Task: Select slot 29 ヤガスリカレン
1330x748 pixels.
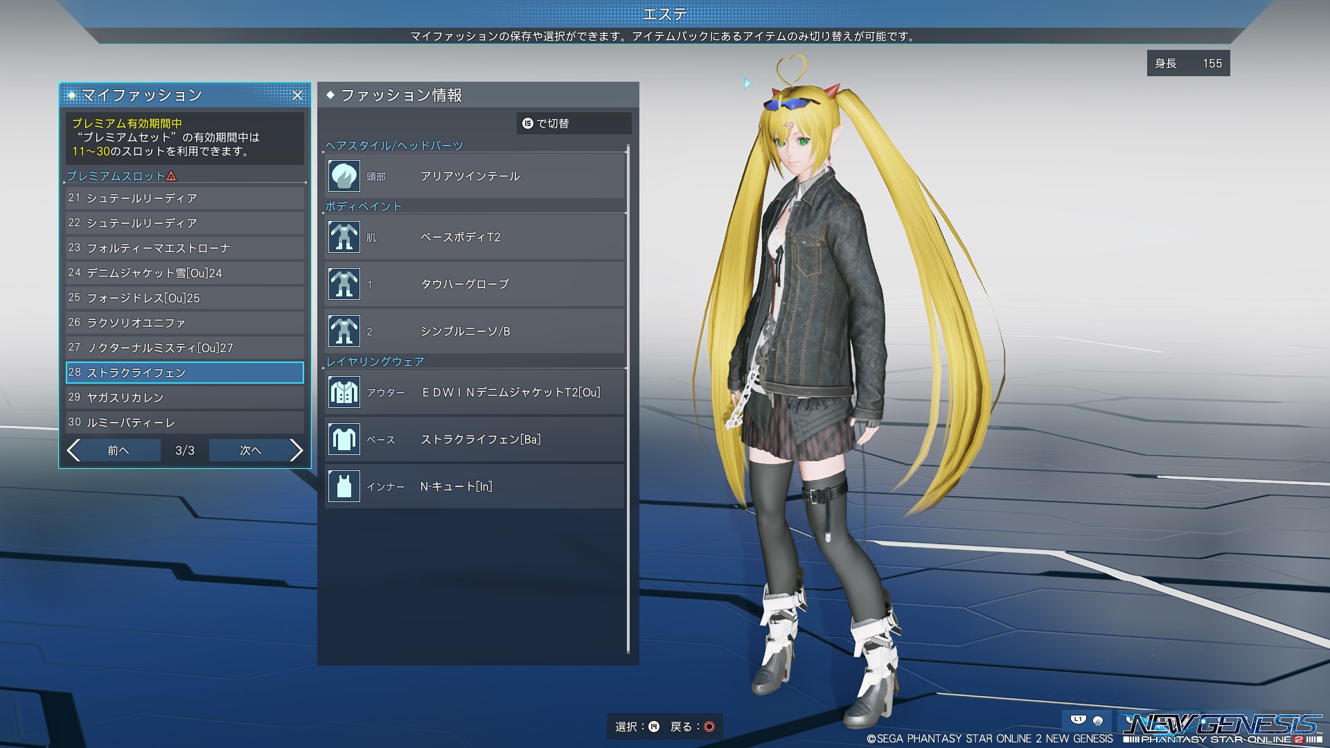Action: coord(185,398)
